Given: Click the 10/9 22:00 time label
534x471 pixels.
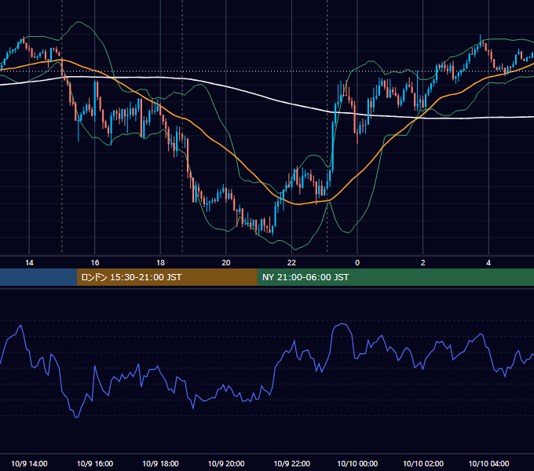Looking at the screenshot, I should (292, 463).
